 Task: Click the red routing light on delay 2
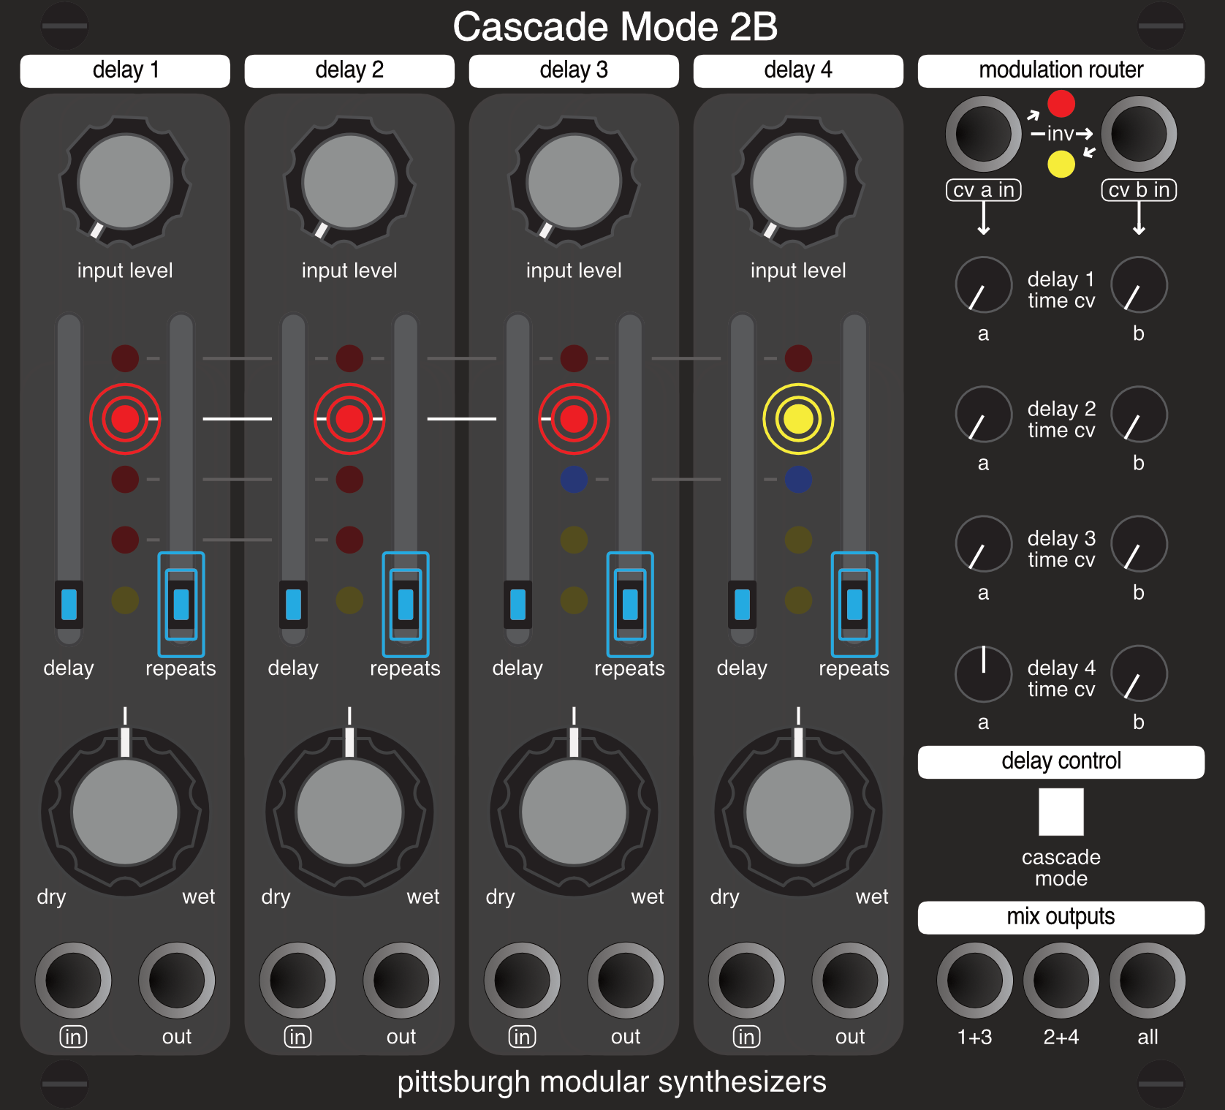click(x=349, y=418)
